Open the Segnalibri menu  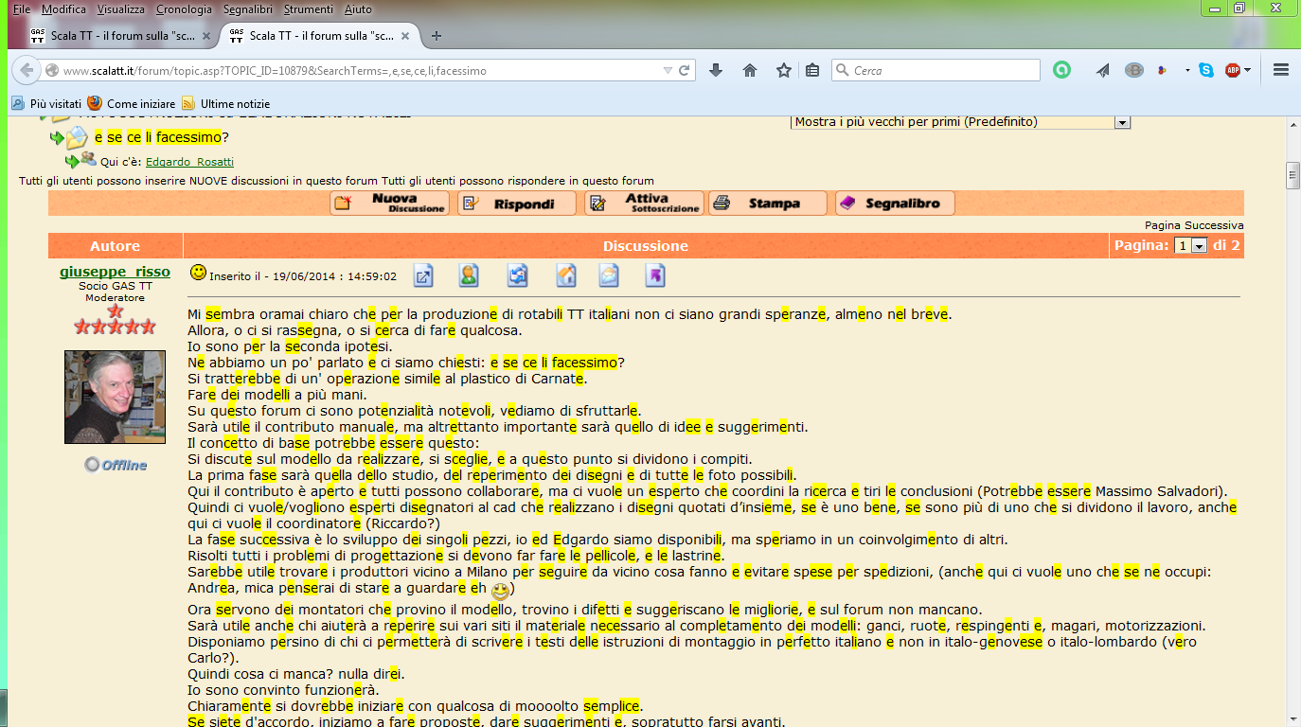point(248,9)
